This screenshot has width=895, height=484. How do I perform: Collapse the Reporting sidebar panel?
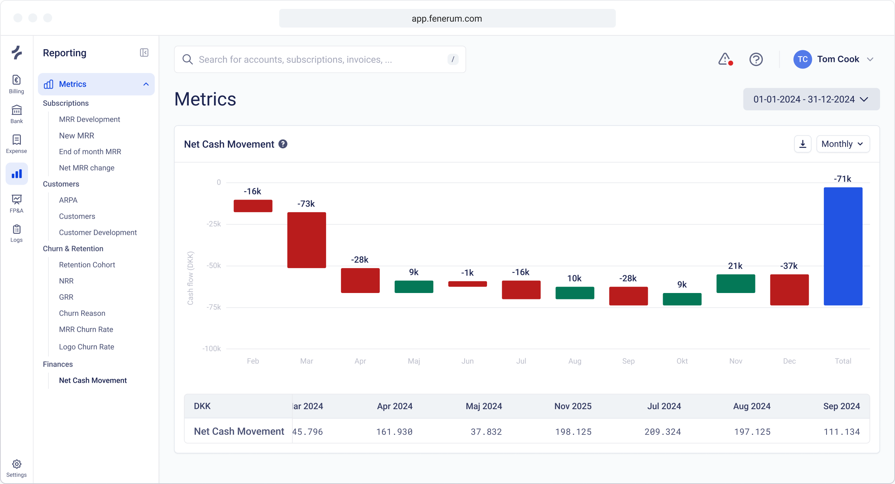pyautogui.click(x=144, y=52)
